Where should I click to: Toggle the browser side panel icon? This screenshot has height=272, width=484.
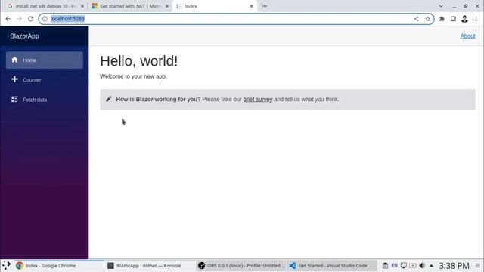(x=453, y=19)
